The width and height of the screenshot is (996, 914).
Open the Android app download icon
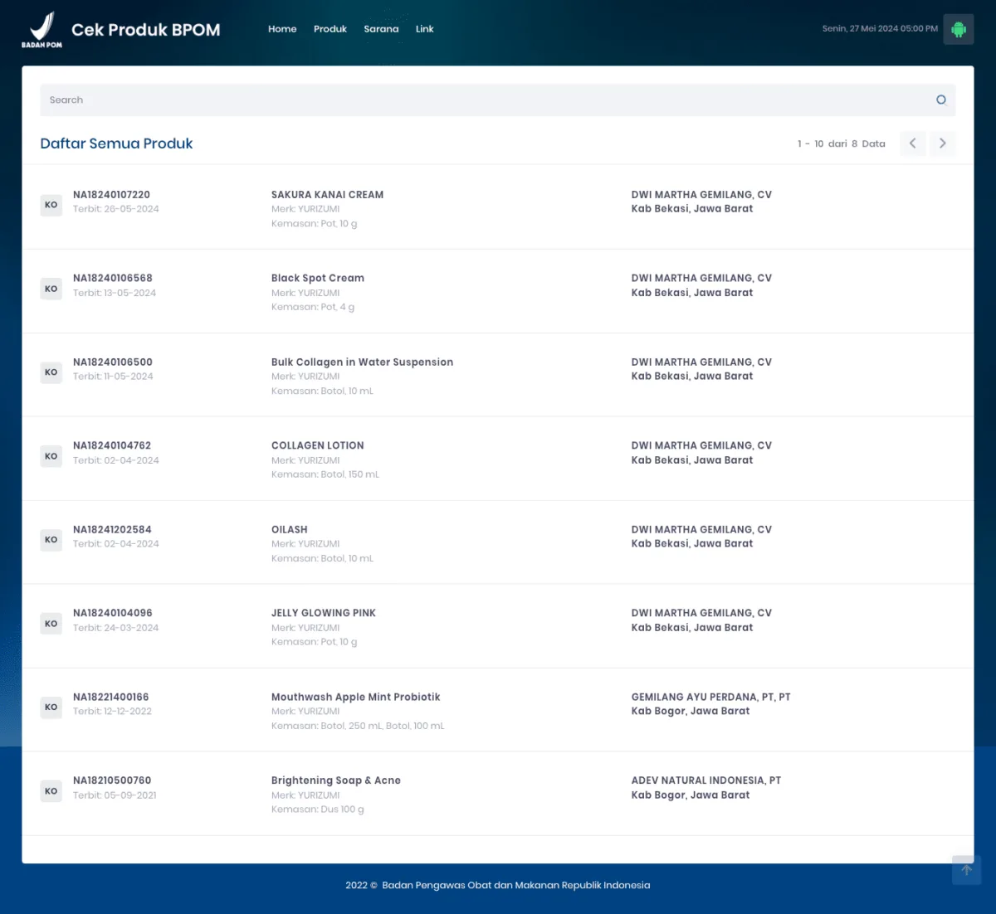coord(959,29)
